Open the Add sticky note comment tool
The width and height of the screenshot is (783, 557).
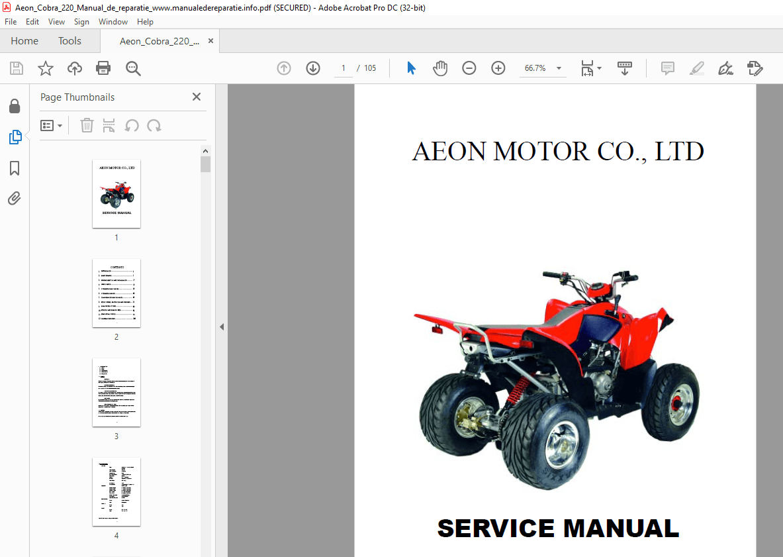click(667, 68)
